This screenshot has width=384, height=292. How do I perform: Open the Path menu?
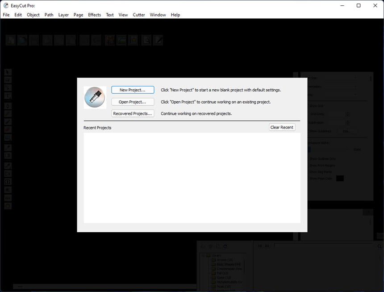point(49,15)
